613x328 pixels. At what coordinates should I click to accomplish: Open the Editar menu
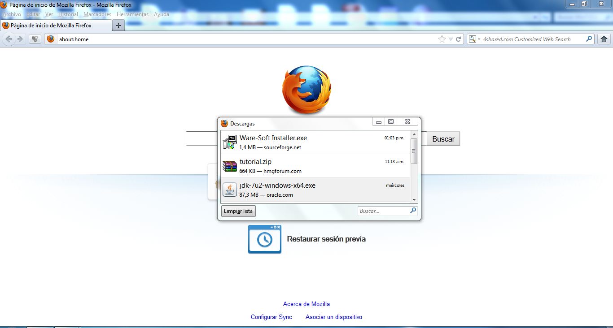pyautogui.click(x=33, y=14)
